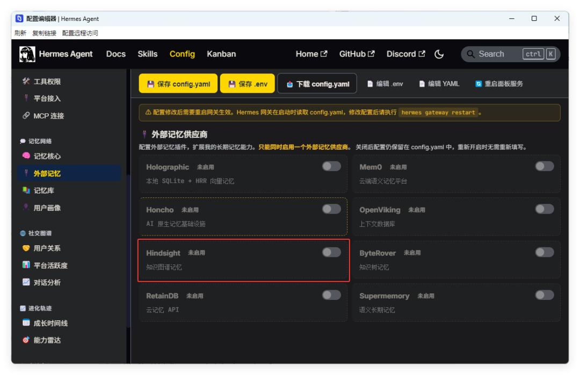Click the 工具权限 tools icon in sidebar
580x375 pixels.
[26, 82]
